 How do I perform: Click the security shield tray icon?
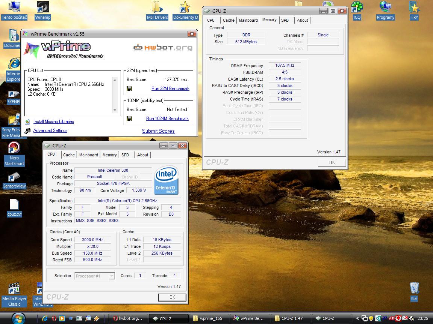[371, 318]
